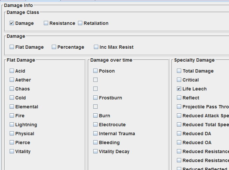Check the Critical specialty damage box

179,80
